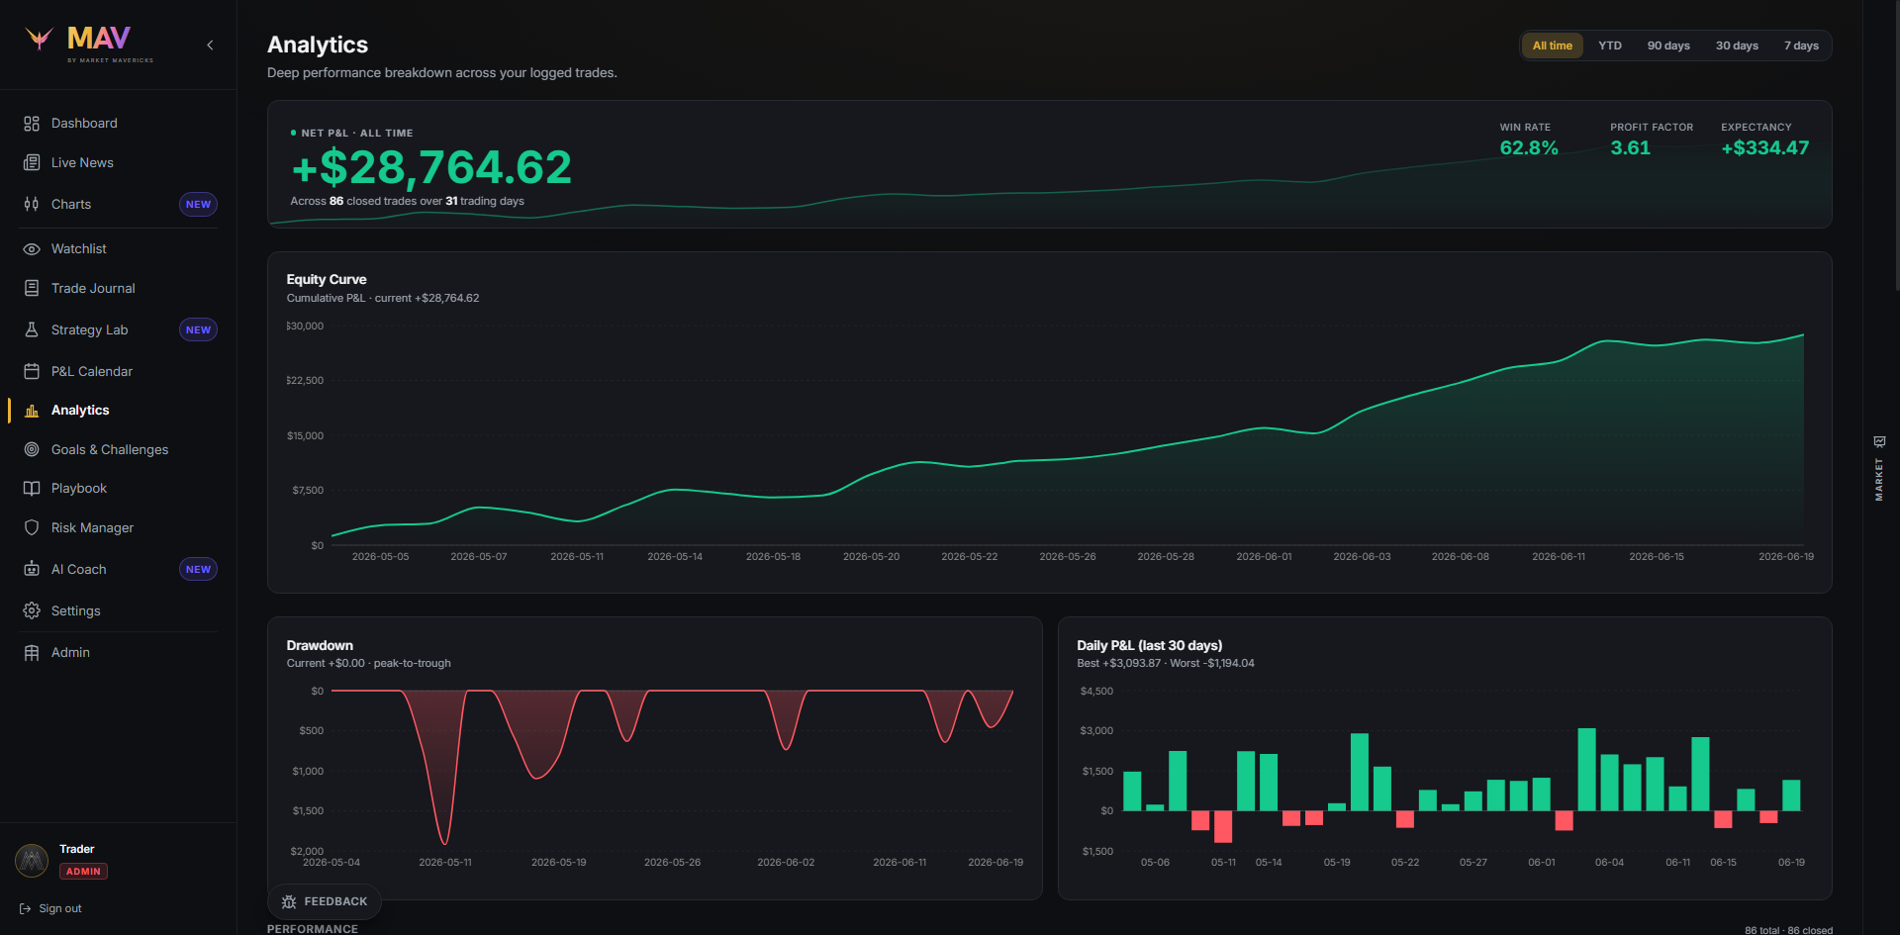Go to Trade Journal
This screenshot has height=935, width=1900.
118,288
